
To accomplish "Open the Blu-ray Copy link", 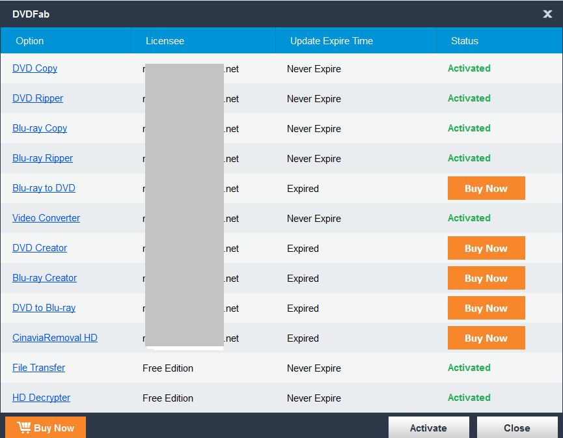I will (40, 128).
